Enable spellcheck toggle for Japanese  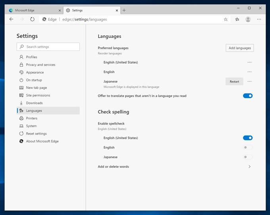pyautogui.click(x=248, y=157)
